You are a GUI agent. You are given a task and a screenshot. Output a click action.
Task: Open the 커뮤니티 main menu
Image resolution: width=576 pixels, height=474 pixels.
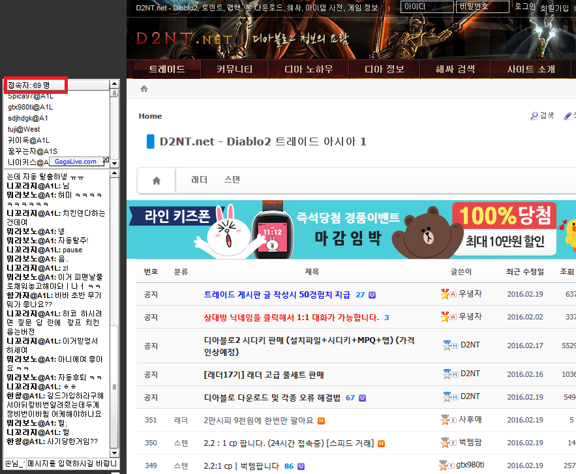tap(234, 69)
